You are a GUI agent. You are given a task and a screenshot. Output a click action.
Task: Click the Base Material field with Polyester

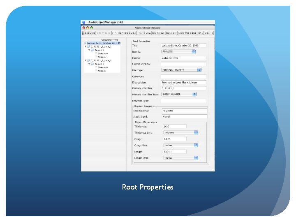pos(185,111)
